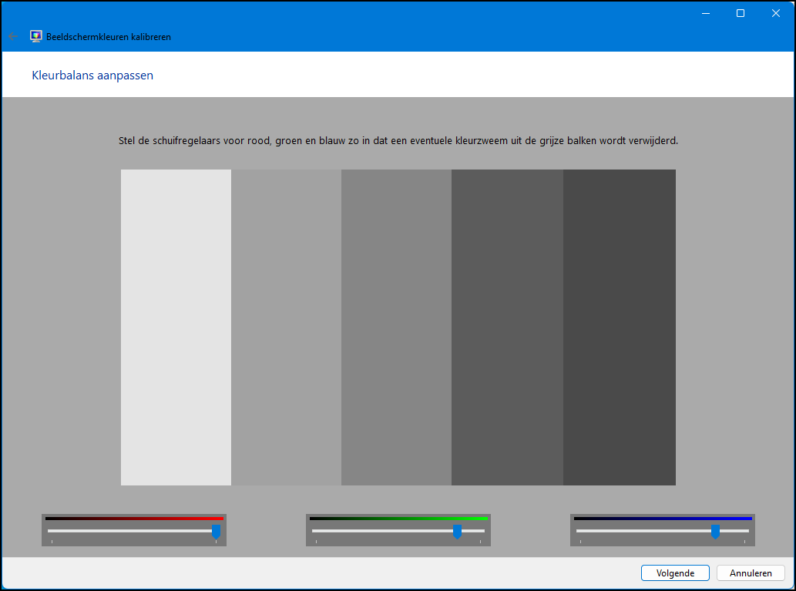Click the middle gray bar
Screen dimensions: 796x591
tap(397, 327)
